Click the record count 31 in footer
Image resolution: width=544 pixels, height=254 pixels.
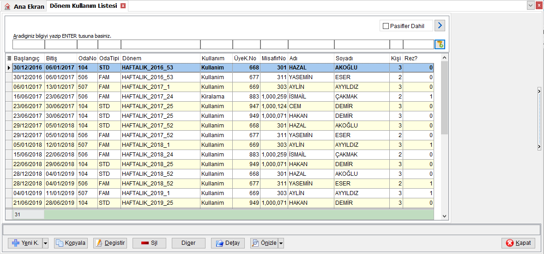tap(29, 214)
